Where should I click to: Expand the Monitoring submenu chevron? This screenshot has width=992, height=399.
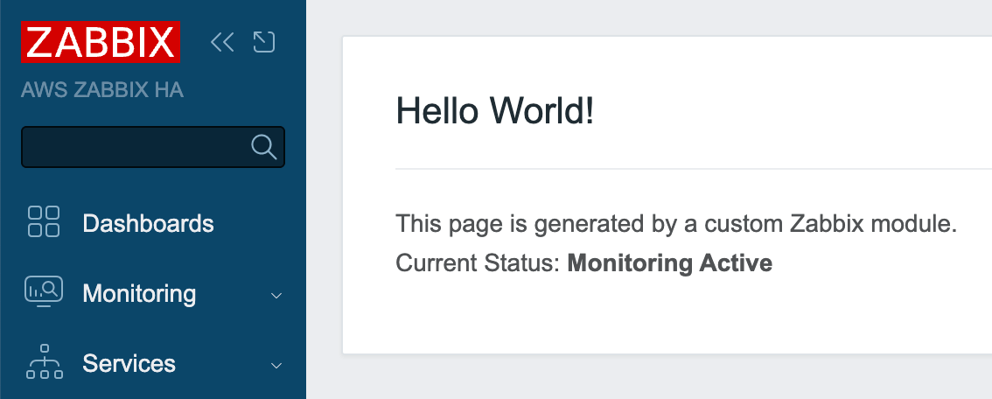[x=276, y=295]
